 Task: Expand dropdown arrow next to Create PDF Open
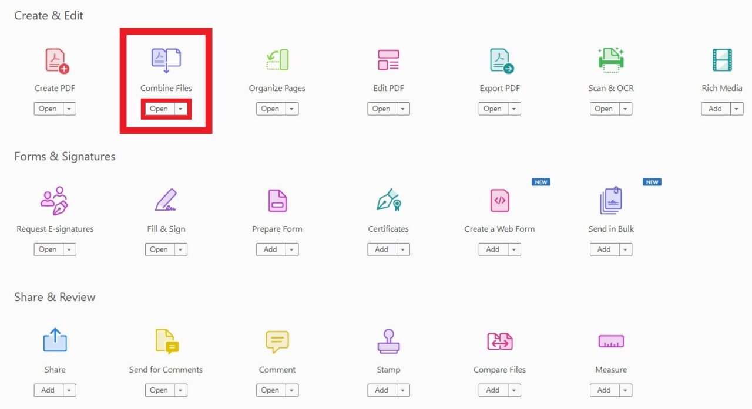(x=69, y=109)
